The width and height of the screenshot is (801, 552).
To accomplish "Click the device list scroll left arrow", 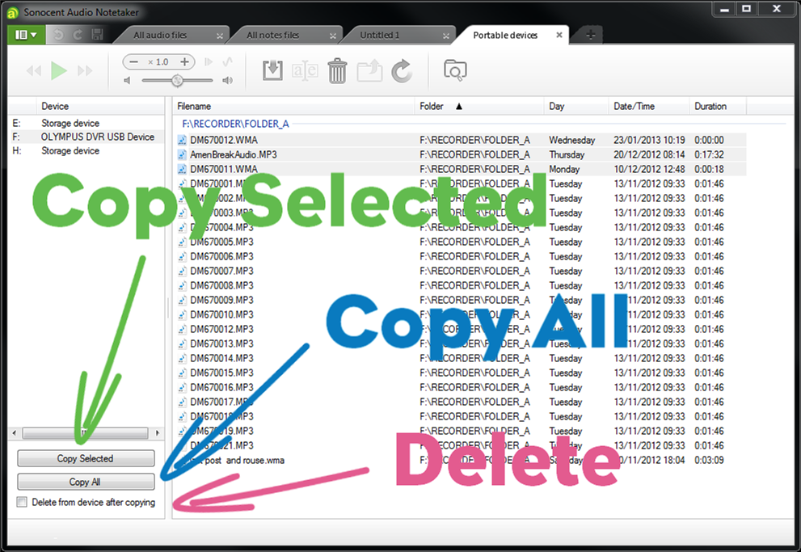I will click(15, 433).
